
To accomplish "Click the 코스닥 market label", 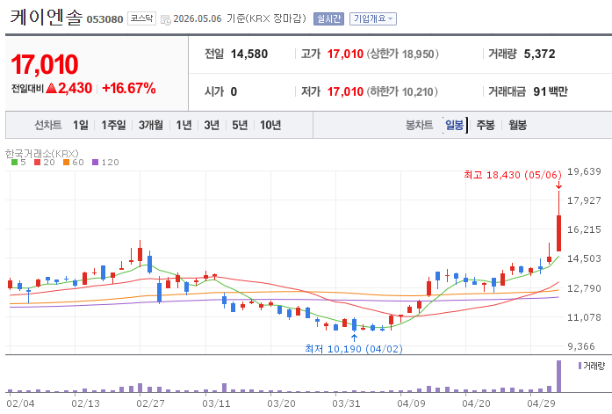I will coord(141,18).
